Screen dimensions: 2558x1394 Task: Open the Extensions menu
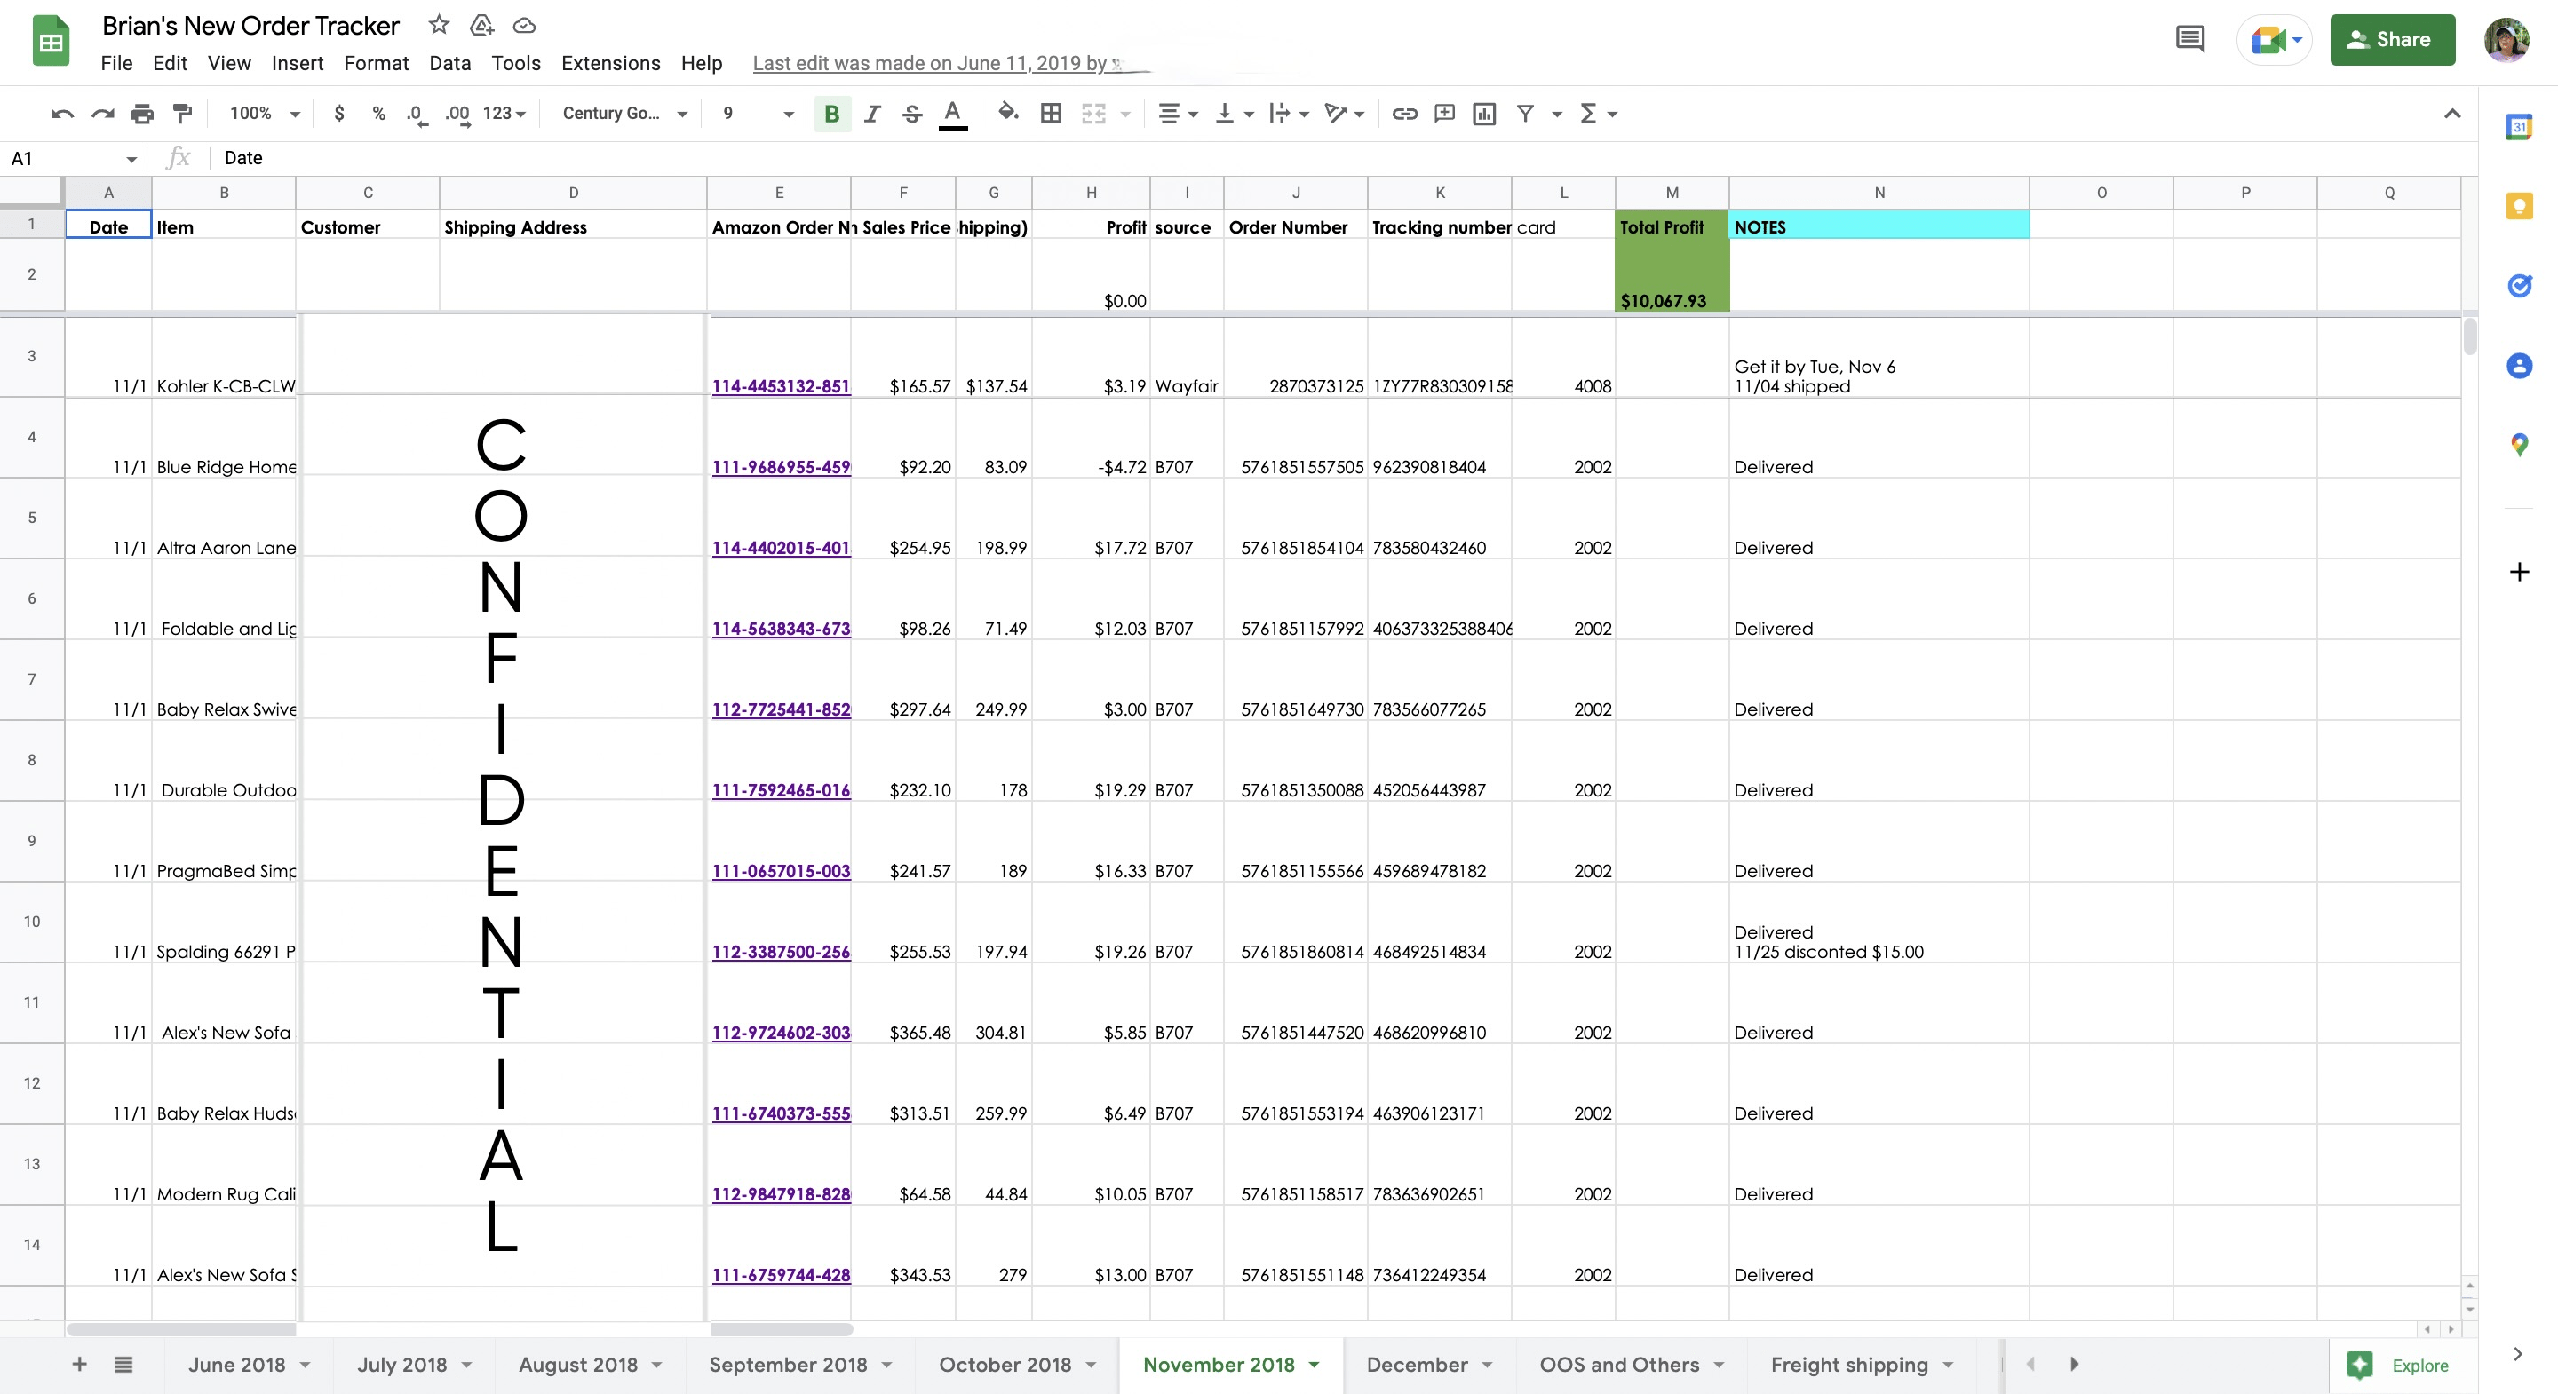609,62
